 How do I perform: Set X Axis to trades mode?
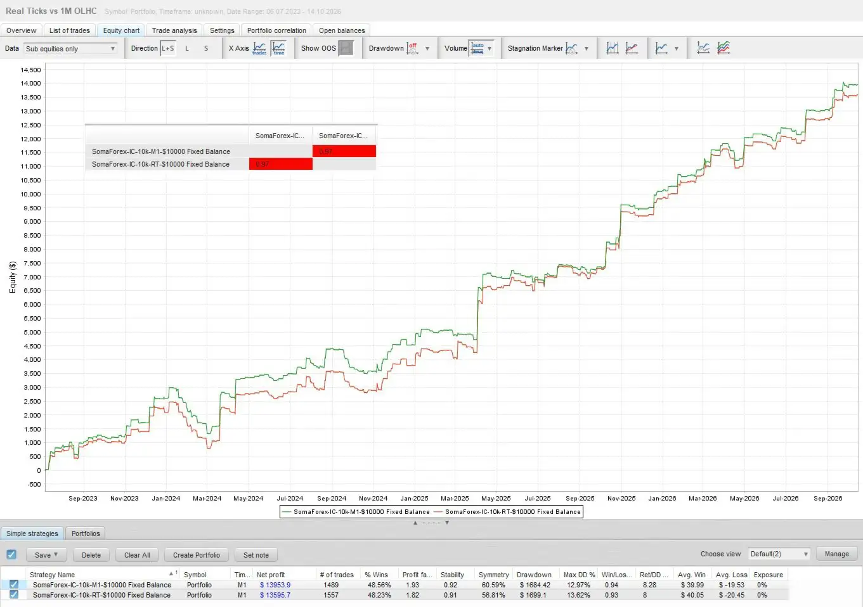tap(259, 48)
